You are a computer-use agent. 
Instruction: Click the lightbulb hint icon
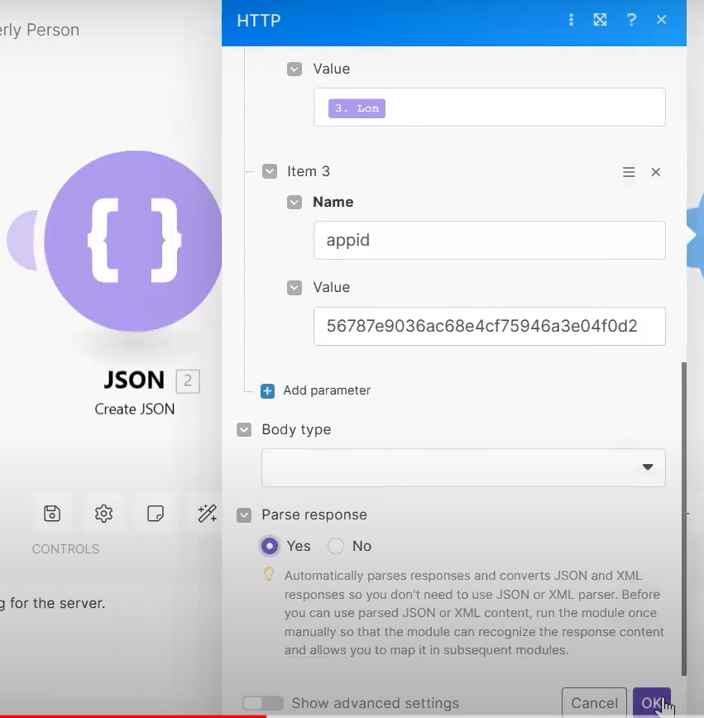(x=269, y=574)
